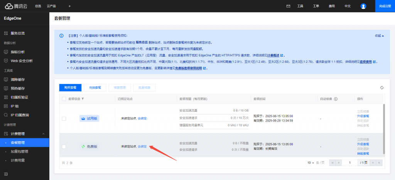The image size is (395, 180).
Task: Open 工具 in top navigation
Action: (x=300, y=6)
